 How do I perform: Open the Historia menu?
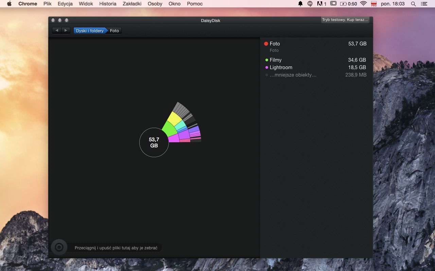(x=108, y=4)
